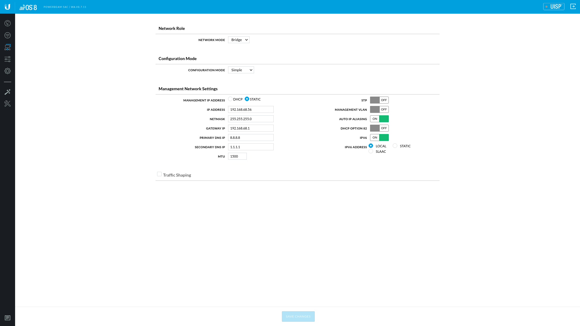
Task: Open the log icon at sidebar bottom
Action: (x=8, y=318)
